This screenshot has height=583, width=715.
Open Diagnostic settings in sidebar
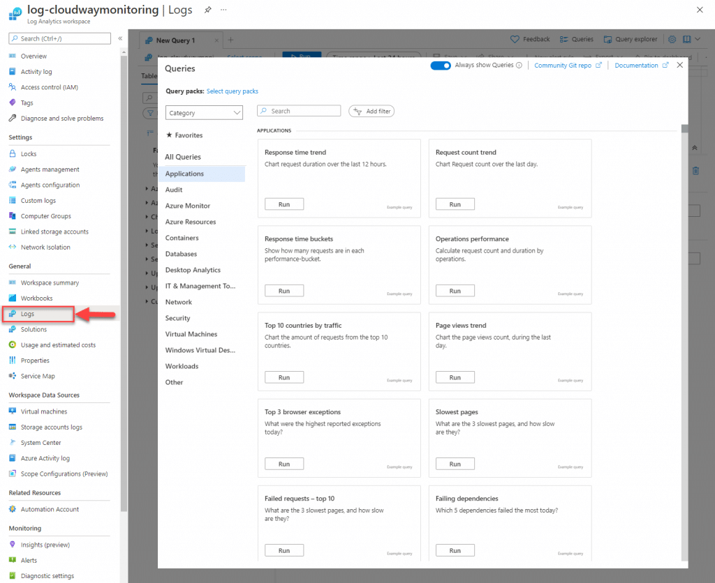pos(47,576)
